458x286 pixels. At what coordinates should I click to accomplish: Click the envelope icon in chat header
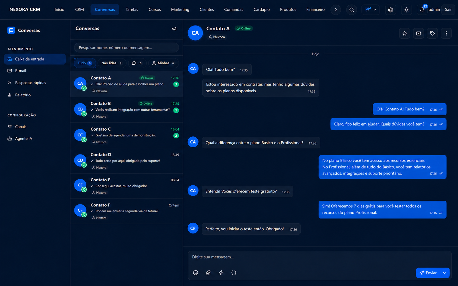click(418, 33)
